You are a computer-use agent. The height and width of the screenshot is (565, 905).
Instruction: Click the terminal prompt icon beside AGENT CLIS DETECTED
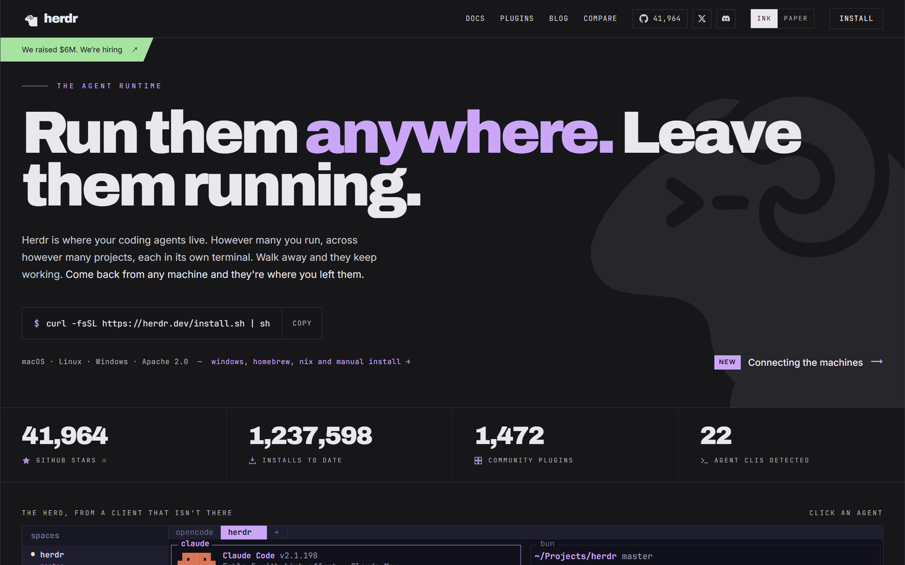click(704, 460)
